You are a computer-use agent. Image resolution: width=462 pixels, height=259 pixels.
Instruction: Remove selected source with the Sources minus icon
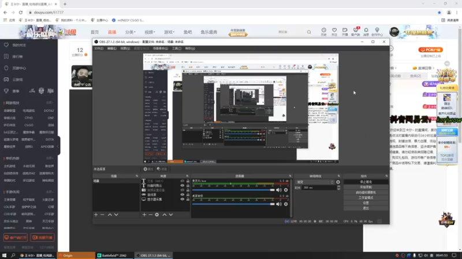click(151, 215)
